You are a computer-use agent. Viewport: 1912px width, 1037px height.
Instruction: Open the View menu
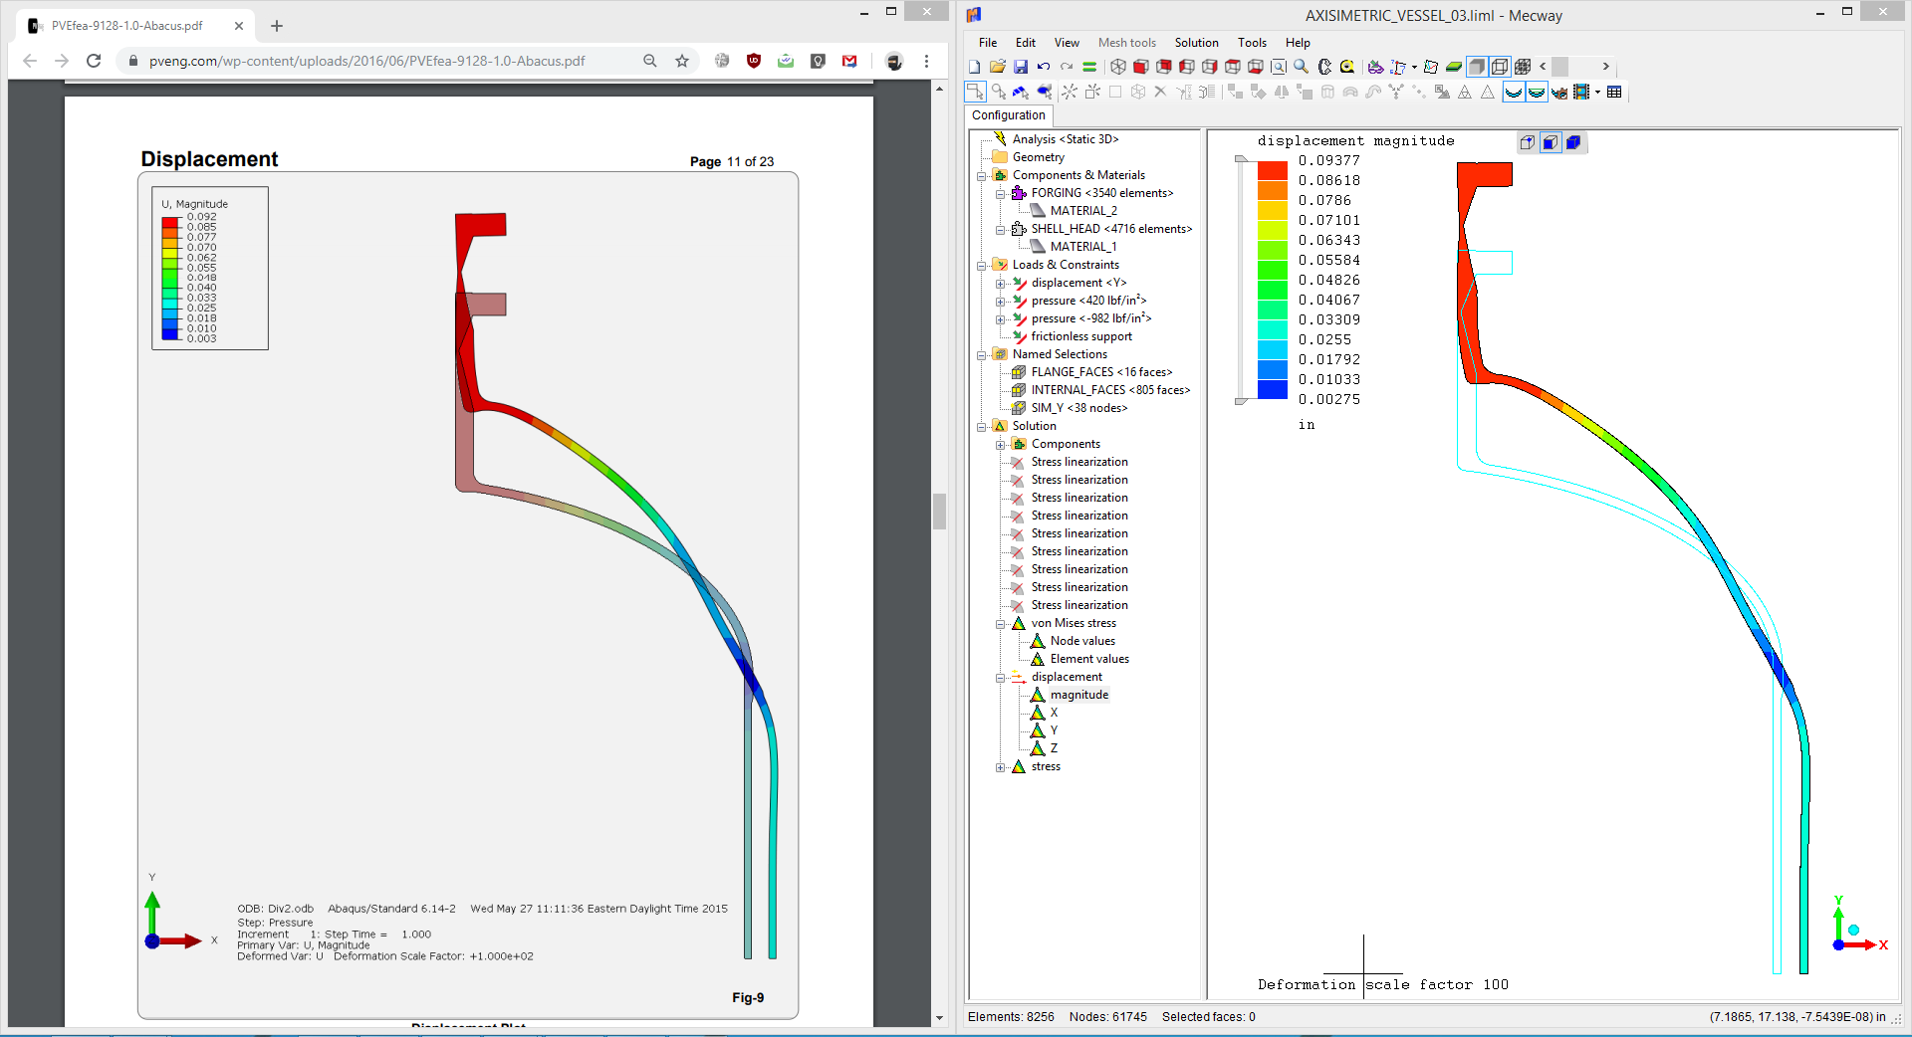coord(1067,43)
